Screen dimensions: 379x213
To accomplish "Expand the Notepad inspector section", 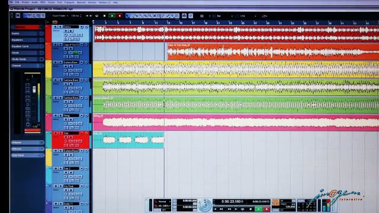I will [x=27, y=143].
